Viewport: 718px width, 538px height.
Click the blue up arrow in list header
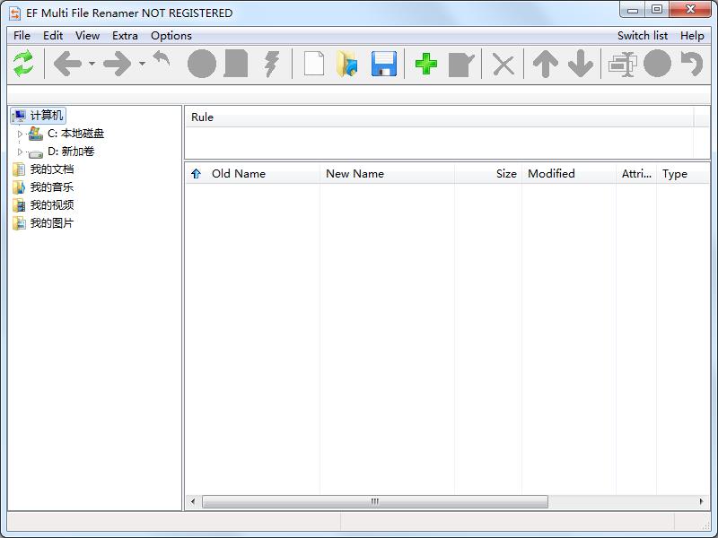(x=196, y=174)
